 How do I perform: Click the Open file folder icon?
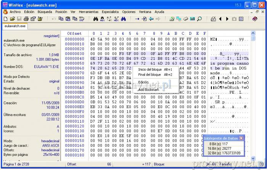coord(12,18)
